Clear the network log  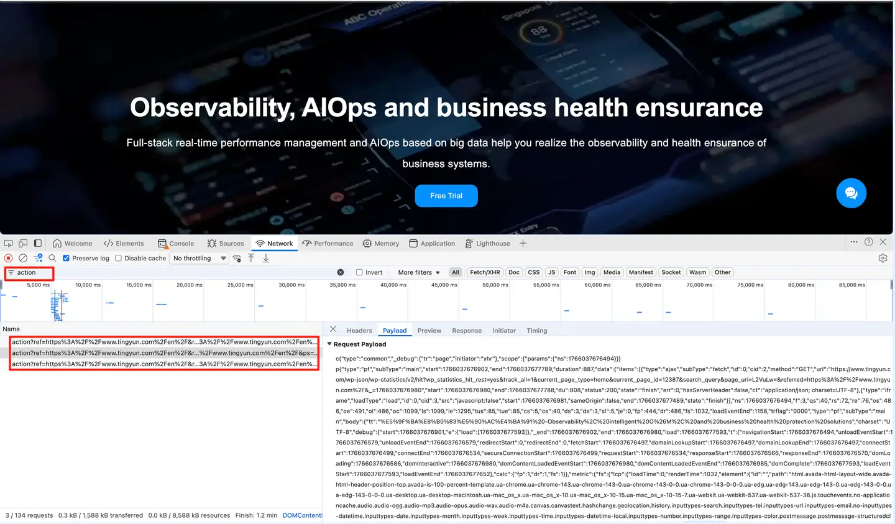pyautogui.click(x=23, y=258)
